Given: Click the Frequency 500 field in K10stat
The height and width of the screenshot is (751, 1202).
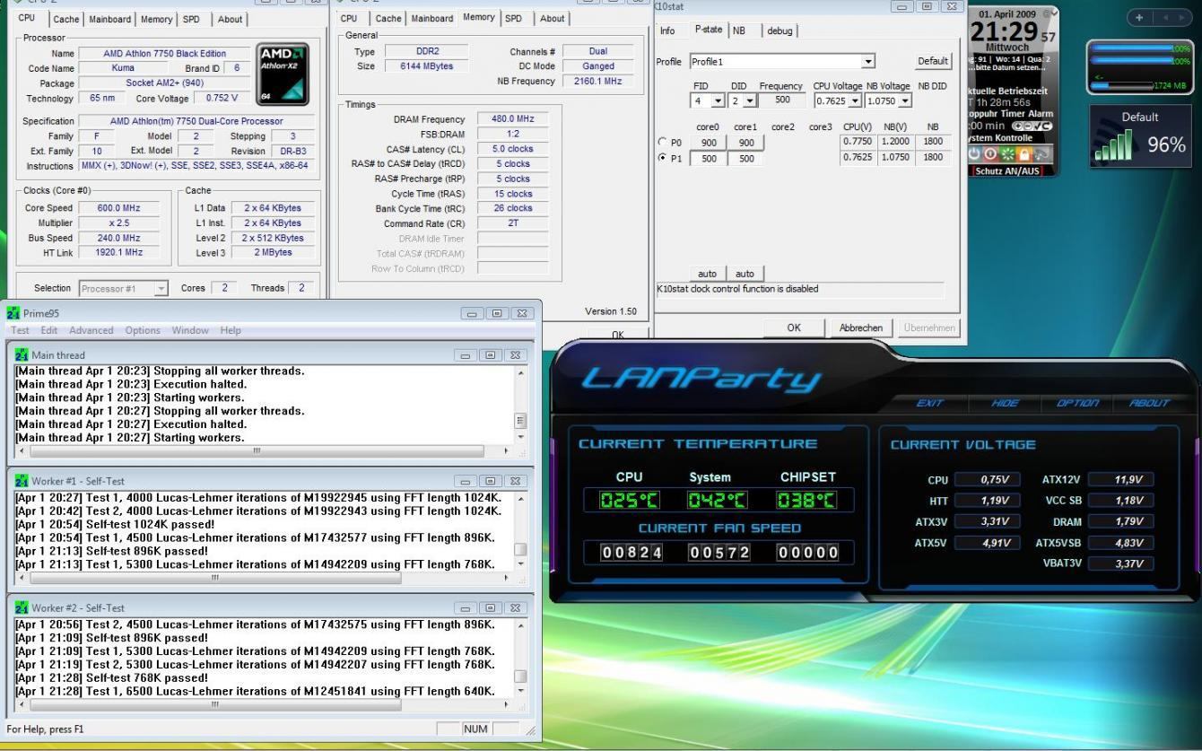Looking at the screenshot, I should [x=783, y=101].
